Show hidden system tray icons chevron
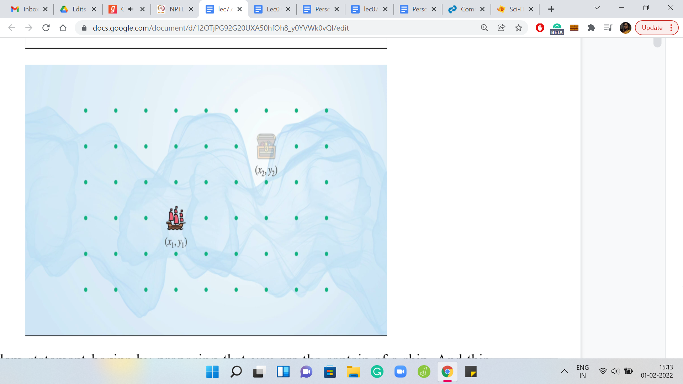The image size is (683, 384). (x=565, y=371)
